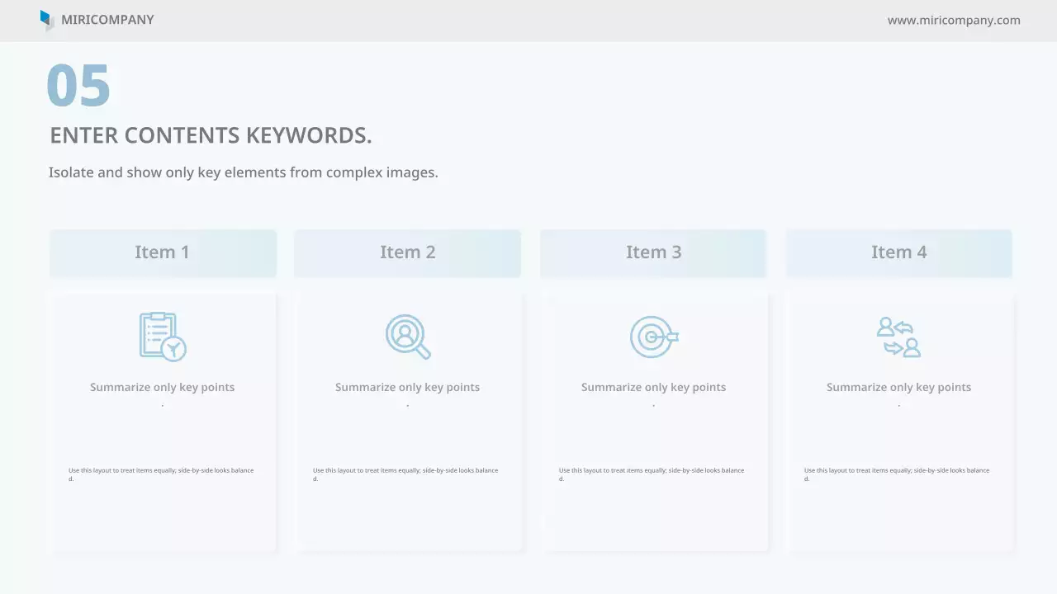This screenshot has height=594, width=1057.
Task: Click the MIRICOMPANY company name text
Action: [107, 20]
